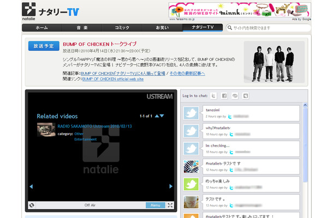
Task: Click the right arrow in video player
Action: pos(171,186)
